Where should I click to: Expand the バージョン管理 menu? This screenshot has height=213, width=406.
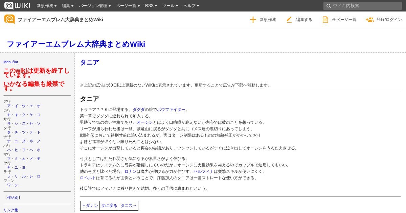coord(95,6)
